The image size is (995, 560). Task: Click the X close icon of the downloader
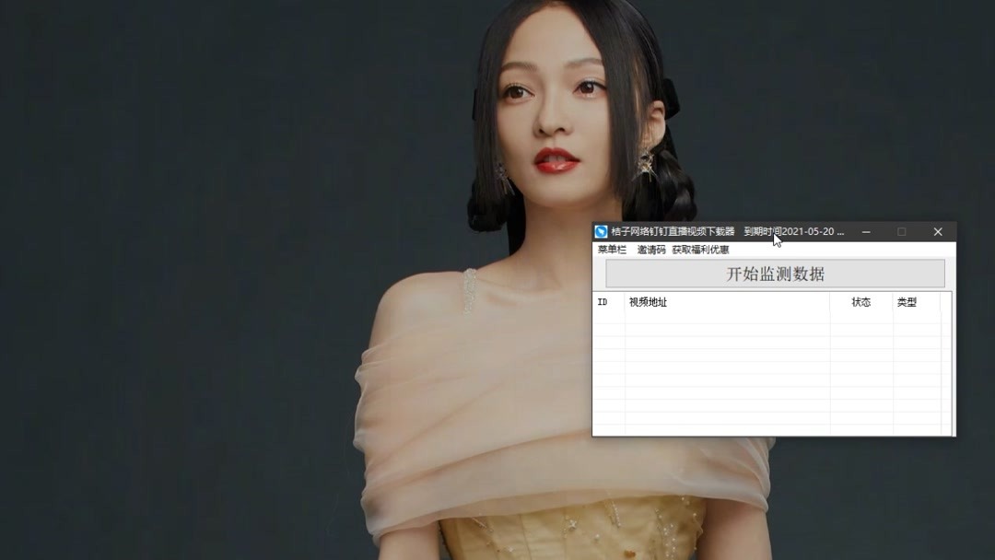pyautogui.click(x=938, y=232)
